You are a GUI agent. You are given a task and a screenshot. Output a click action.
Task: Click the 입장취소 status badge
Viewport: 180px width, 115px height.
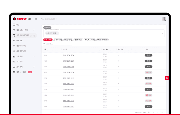(x=148, y=95)
